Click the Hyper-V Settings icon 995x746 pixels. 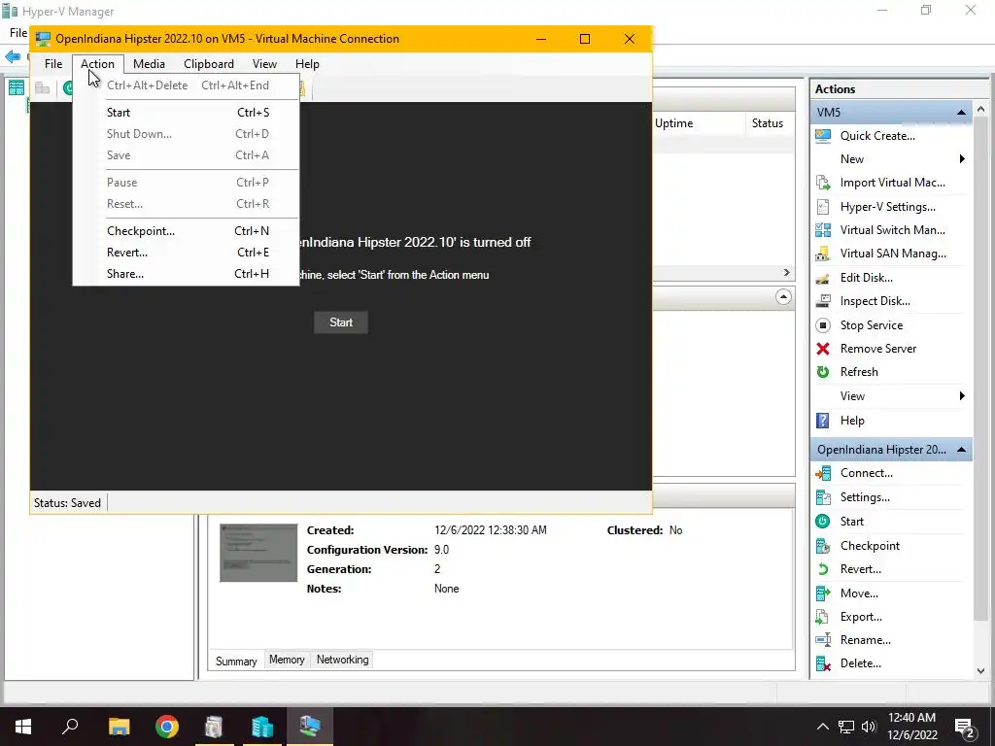coord(822,207)
